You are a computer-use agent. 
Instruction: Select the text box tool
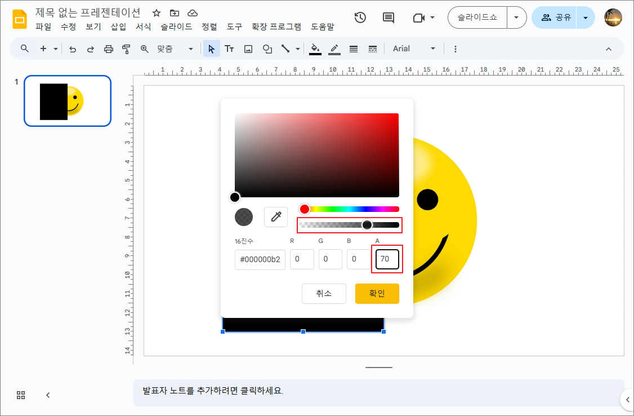(229, 48)
